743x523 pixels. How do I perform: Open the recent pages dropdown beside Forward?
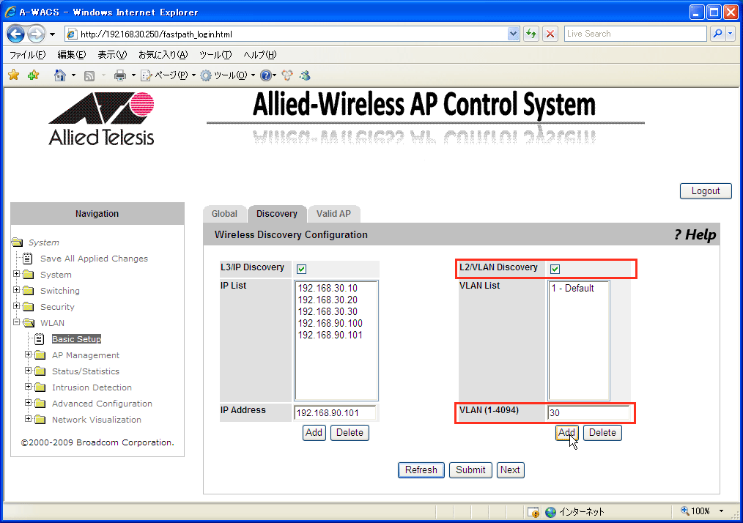coord(52,34)
